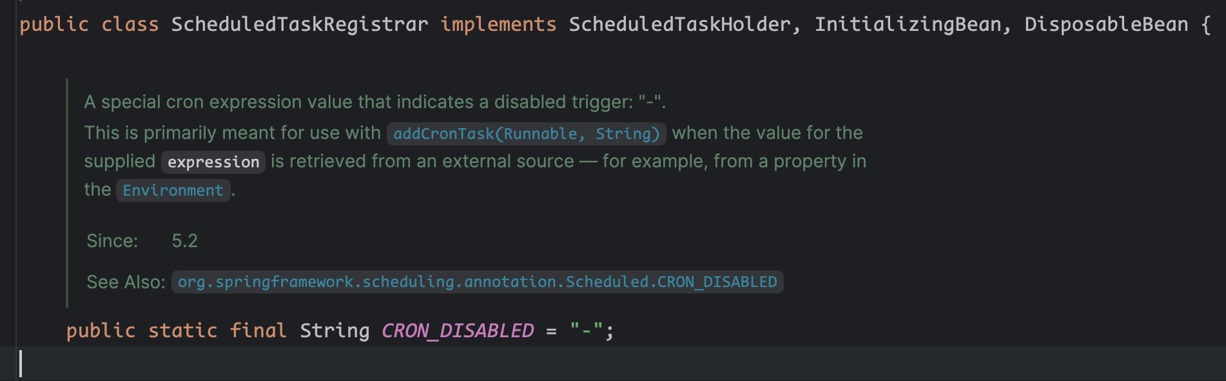Click the "-" string literal value
Image resolution: width=1226 pixels, height=381 pixels.
coord(586,331)
